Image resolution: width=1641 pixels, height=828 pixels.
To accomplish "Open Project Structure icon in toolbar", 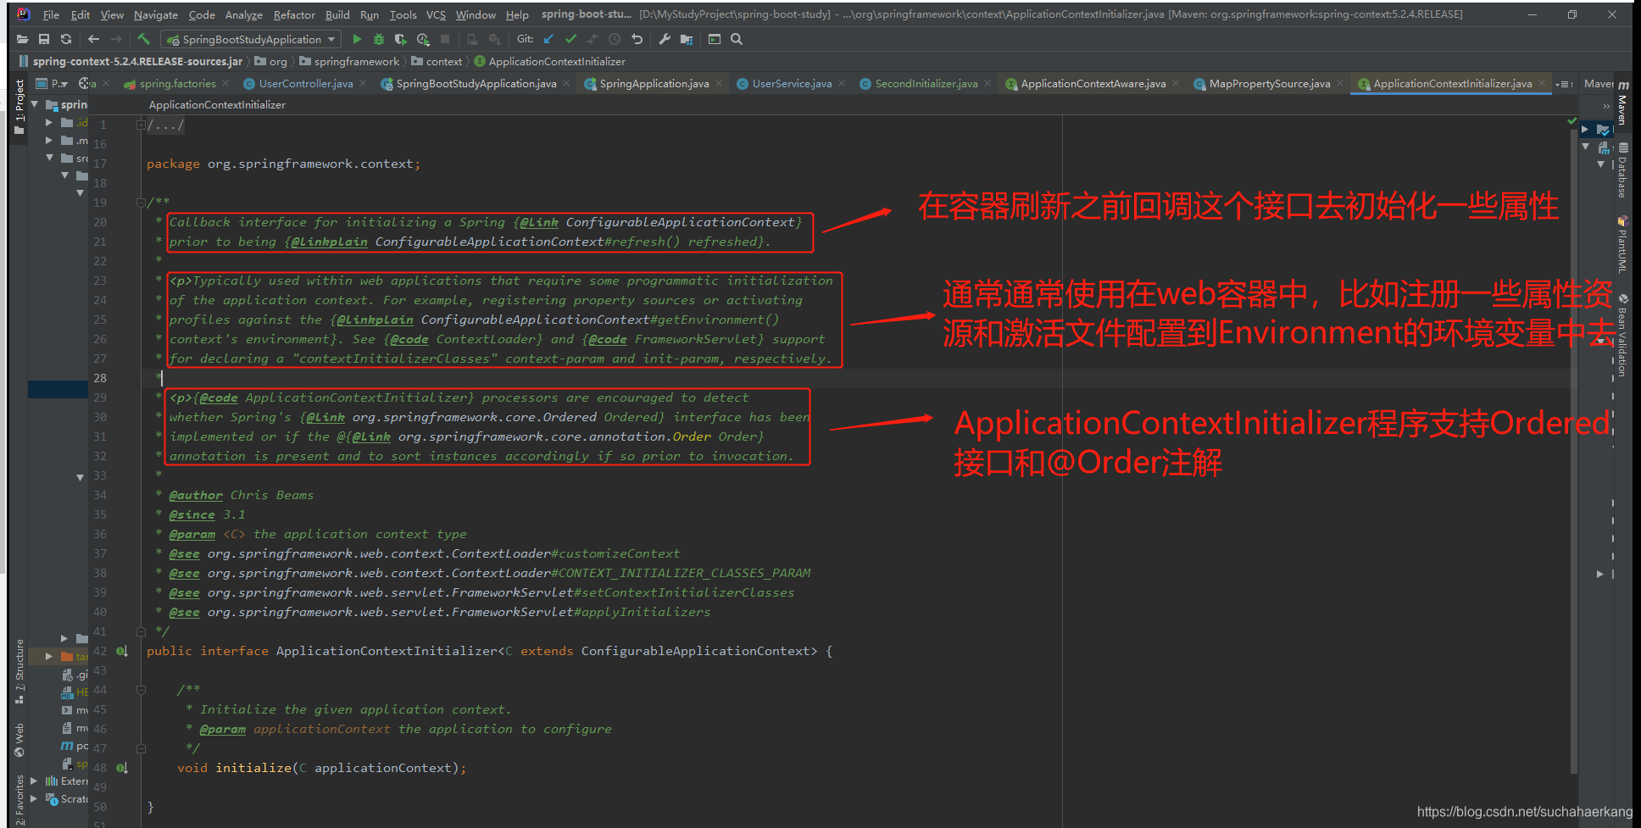I will coord(687,39).
